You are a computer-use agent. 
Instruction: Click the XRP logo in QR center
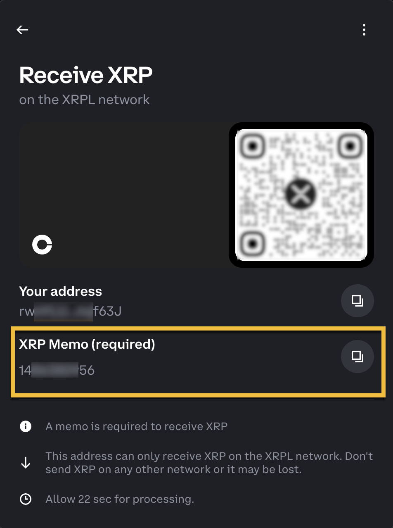[x=301, y=194]
